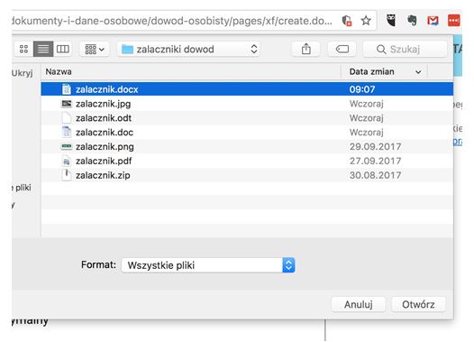
Task: Toggle sort direction chevron beside Data zmian
Action: (418, 72)
